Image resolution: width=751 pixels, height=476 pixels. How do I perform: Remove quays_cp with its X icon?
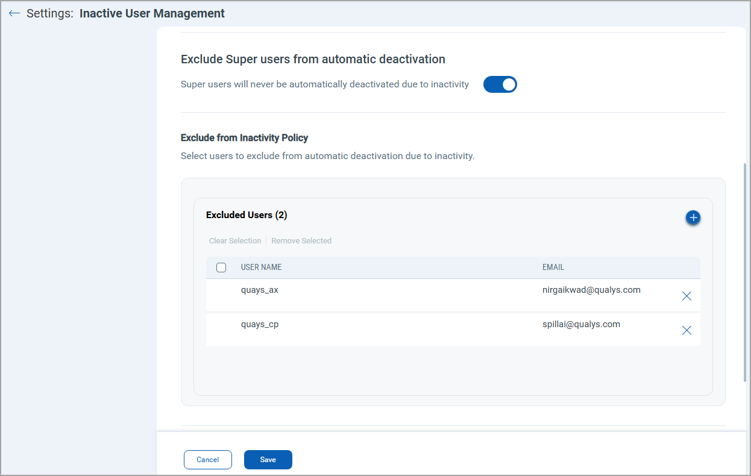pyautogui.click(x=687, y=330)
